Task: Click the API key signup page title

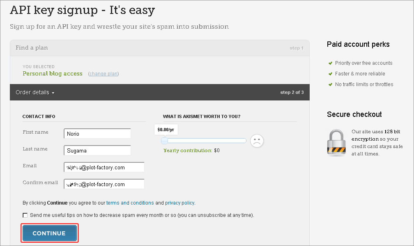Action: [83, 10]
